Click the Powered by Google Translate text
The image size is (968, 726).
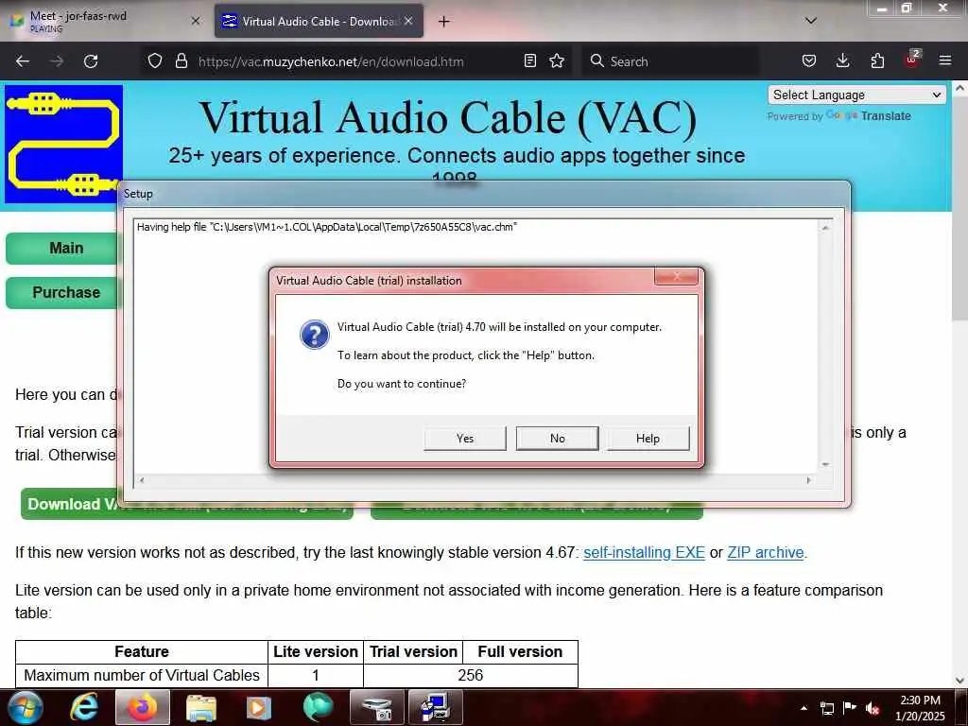(x=839, y=116)
